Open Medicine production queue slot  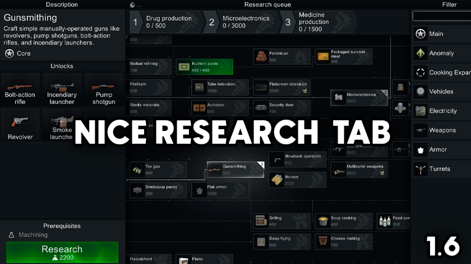tap(318, 22)
